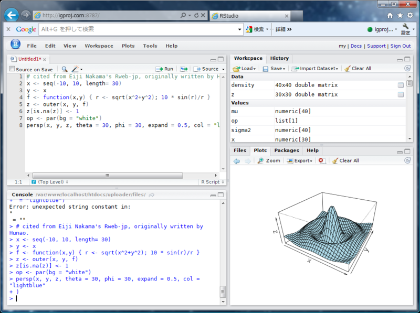Click the find/replace magnifier icon in editor

tap(65, 69)
